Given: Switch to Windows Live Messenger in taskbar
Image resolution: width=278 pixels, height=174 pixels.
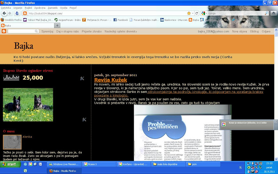Looking at the screenshot, I should [64, 164].
